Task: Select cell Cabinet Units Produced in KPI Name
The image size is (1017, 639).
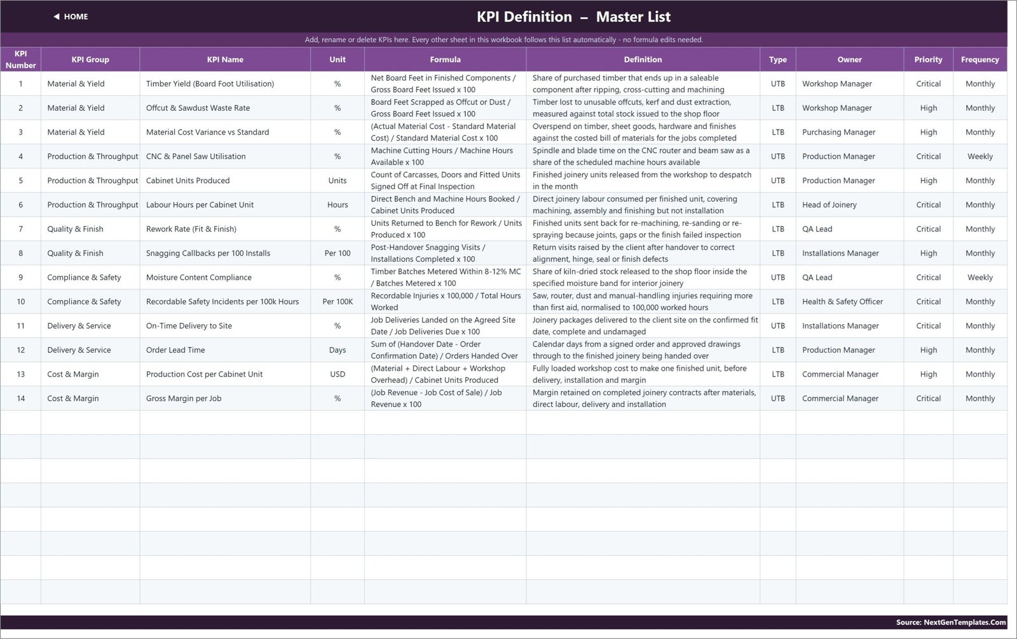Action: tap(225, 181)
